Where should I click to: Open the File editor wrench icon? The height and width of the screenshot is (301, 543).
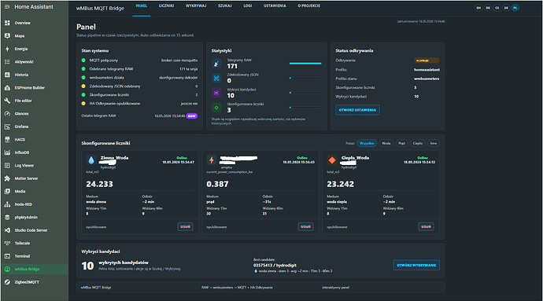click(x=7, y=101)
